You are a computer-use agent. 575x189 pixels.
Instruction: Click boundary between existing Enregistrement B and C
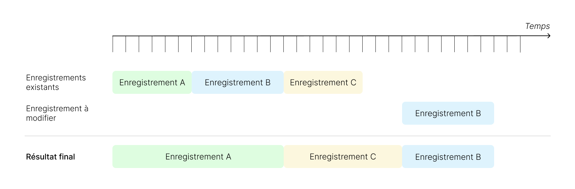(x=284, y=82)
